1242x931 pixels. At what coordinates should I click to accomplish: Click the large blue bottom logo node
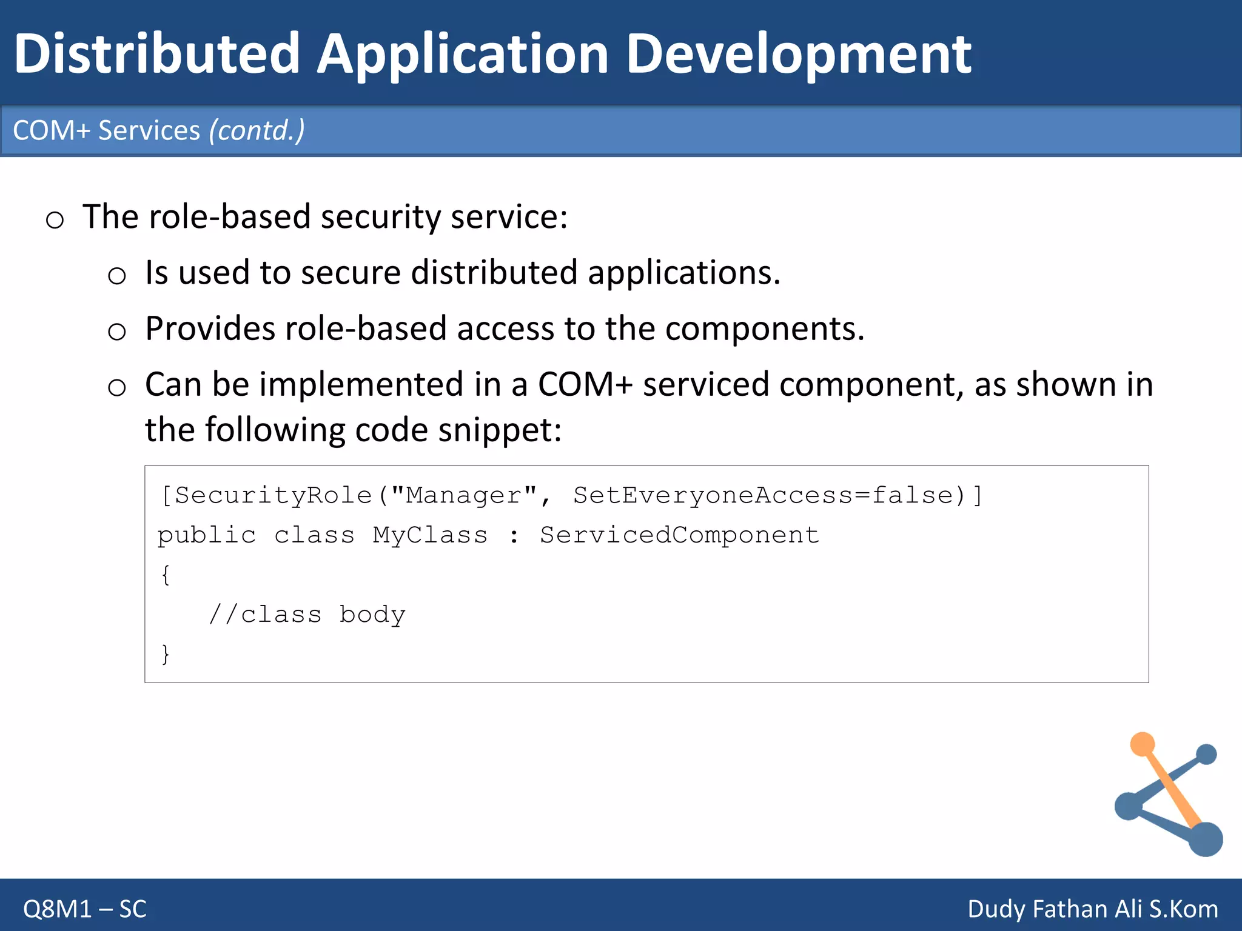pyautogui.click(x=1205, y=839)
